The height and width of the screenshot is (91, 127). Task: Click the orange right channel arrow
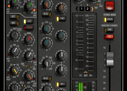click(92, 9)
